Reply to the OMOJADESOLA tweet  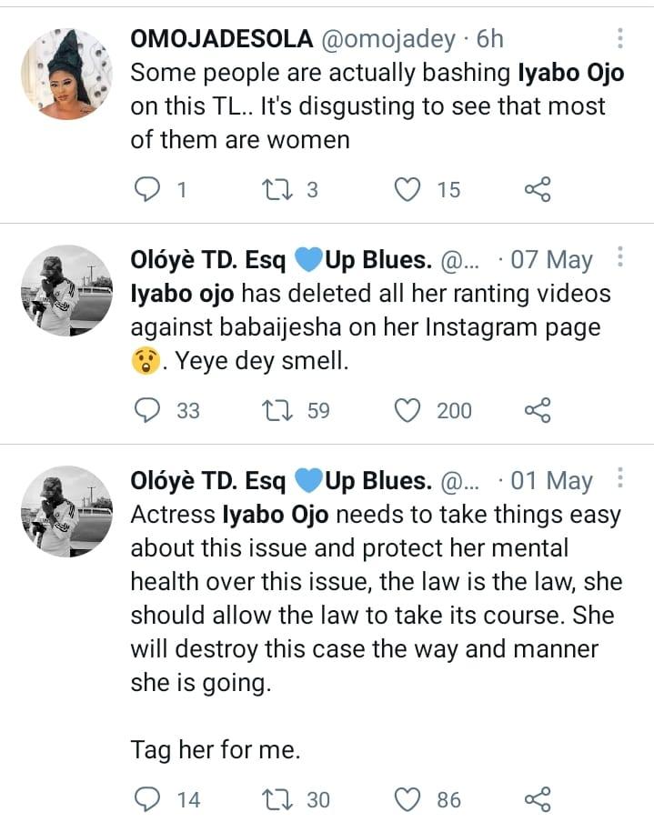click(x=147, y=189)
